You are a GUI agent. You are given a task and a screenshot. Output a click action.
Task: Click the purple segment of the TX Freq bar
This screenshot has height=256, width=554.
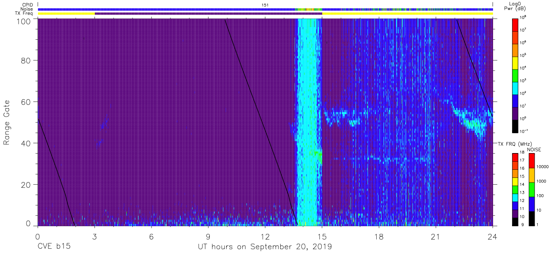tap(208, 14)
